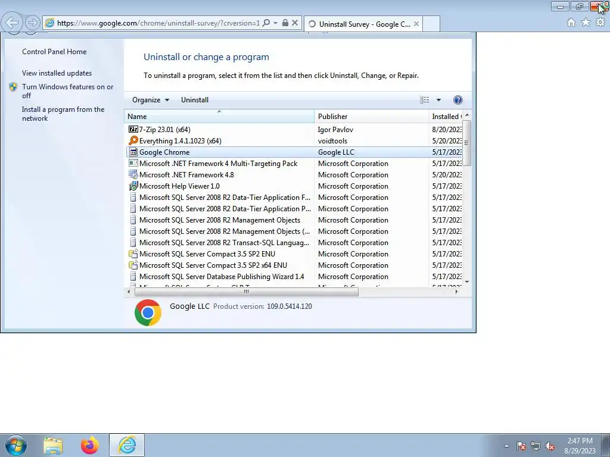
Task: Close the Uninstall Survey tab
Action: [x=416, y=24]
